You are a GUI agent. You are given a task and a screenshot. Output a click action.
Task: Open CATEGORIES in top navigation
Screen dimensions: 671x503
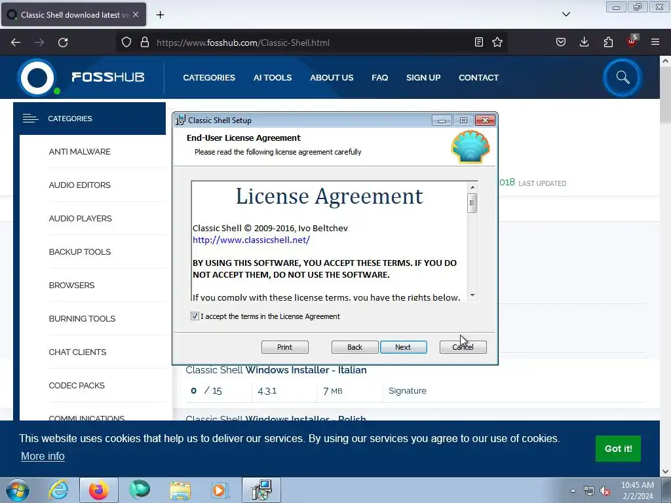coord(209,77)
